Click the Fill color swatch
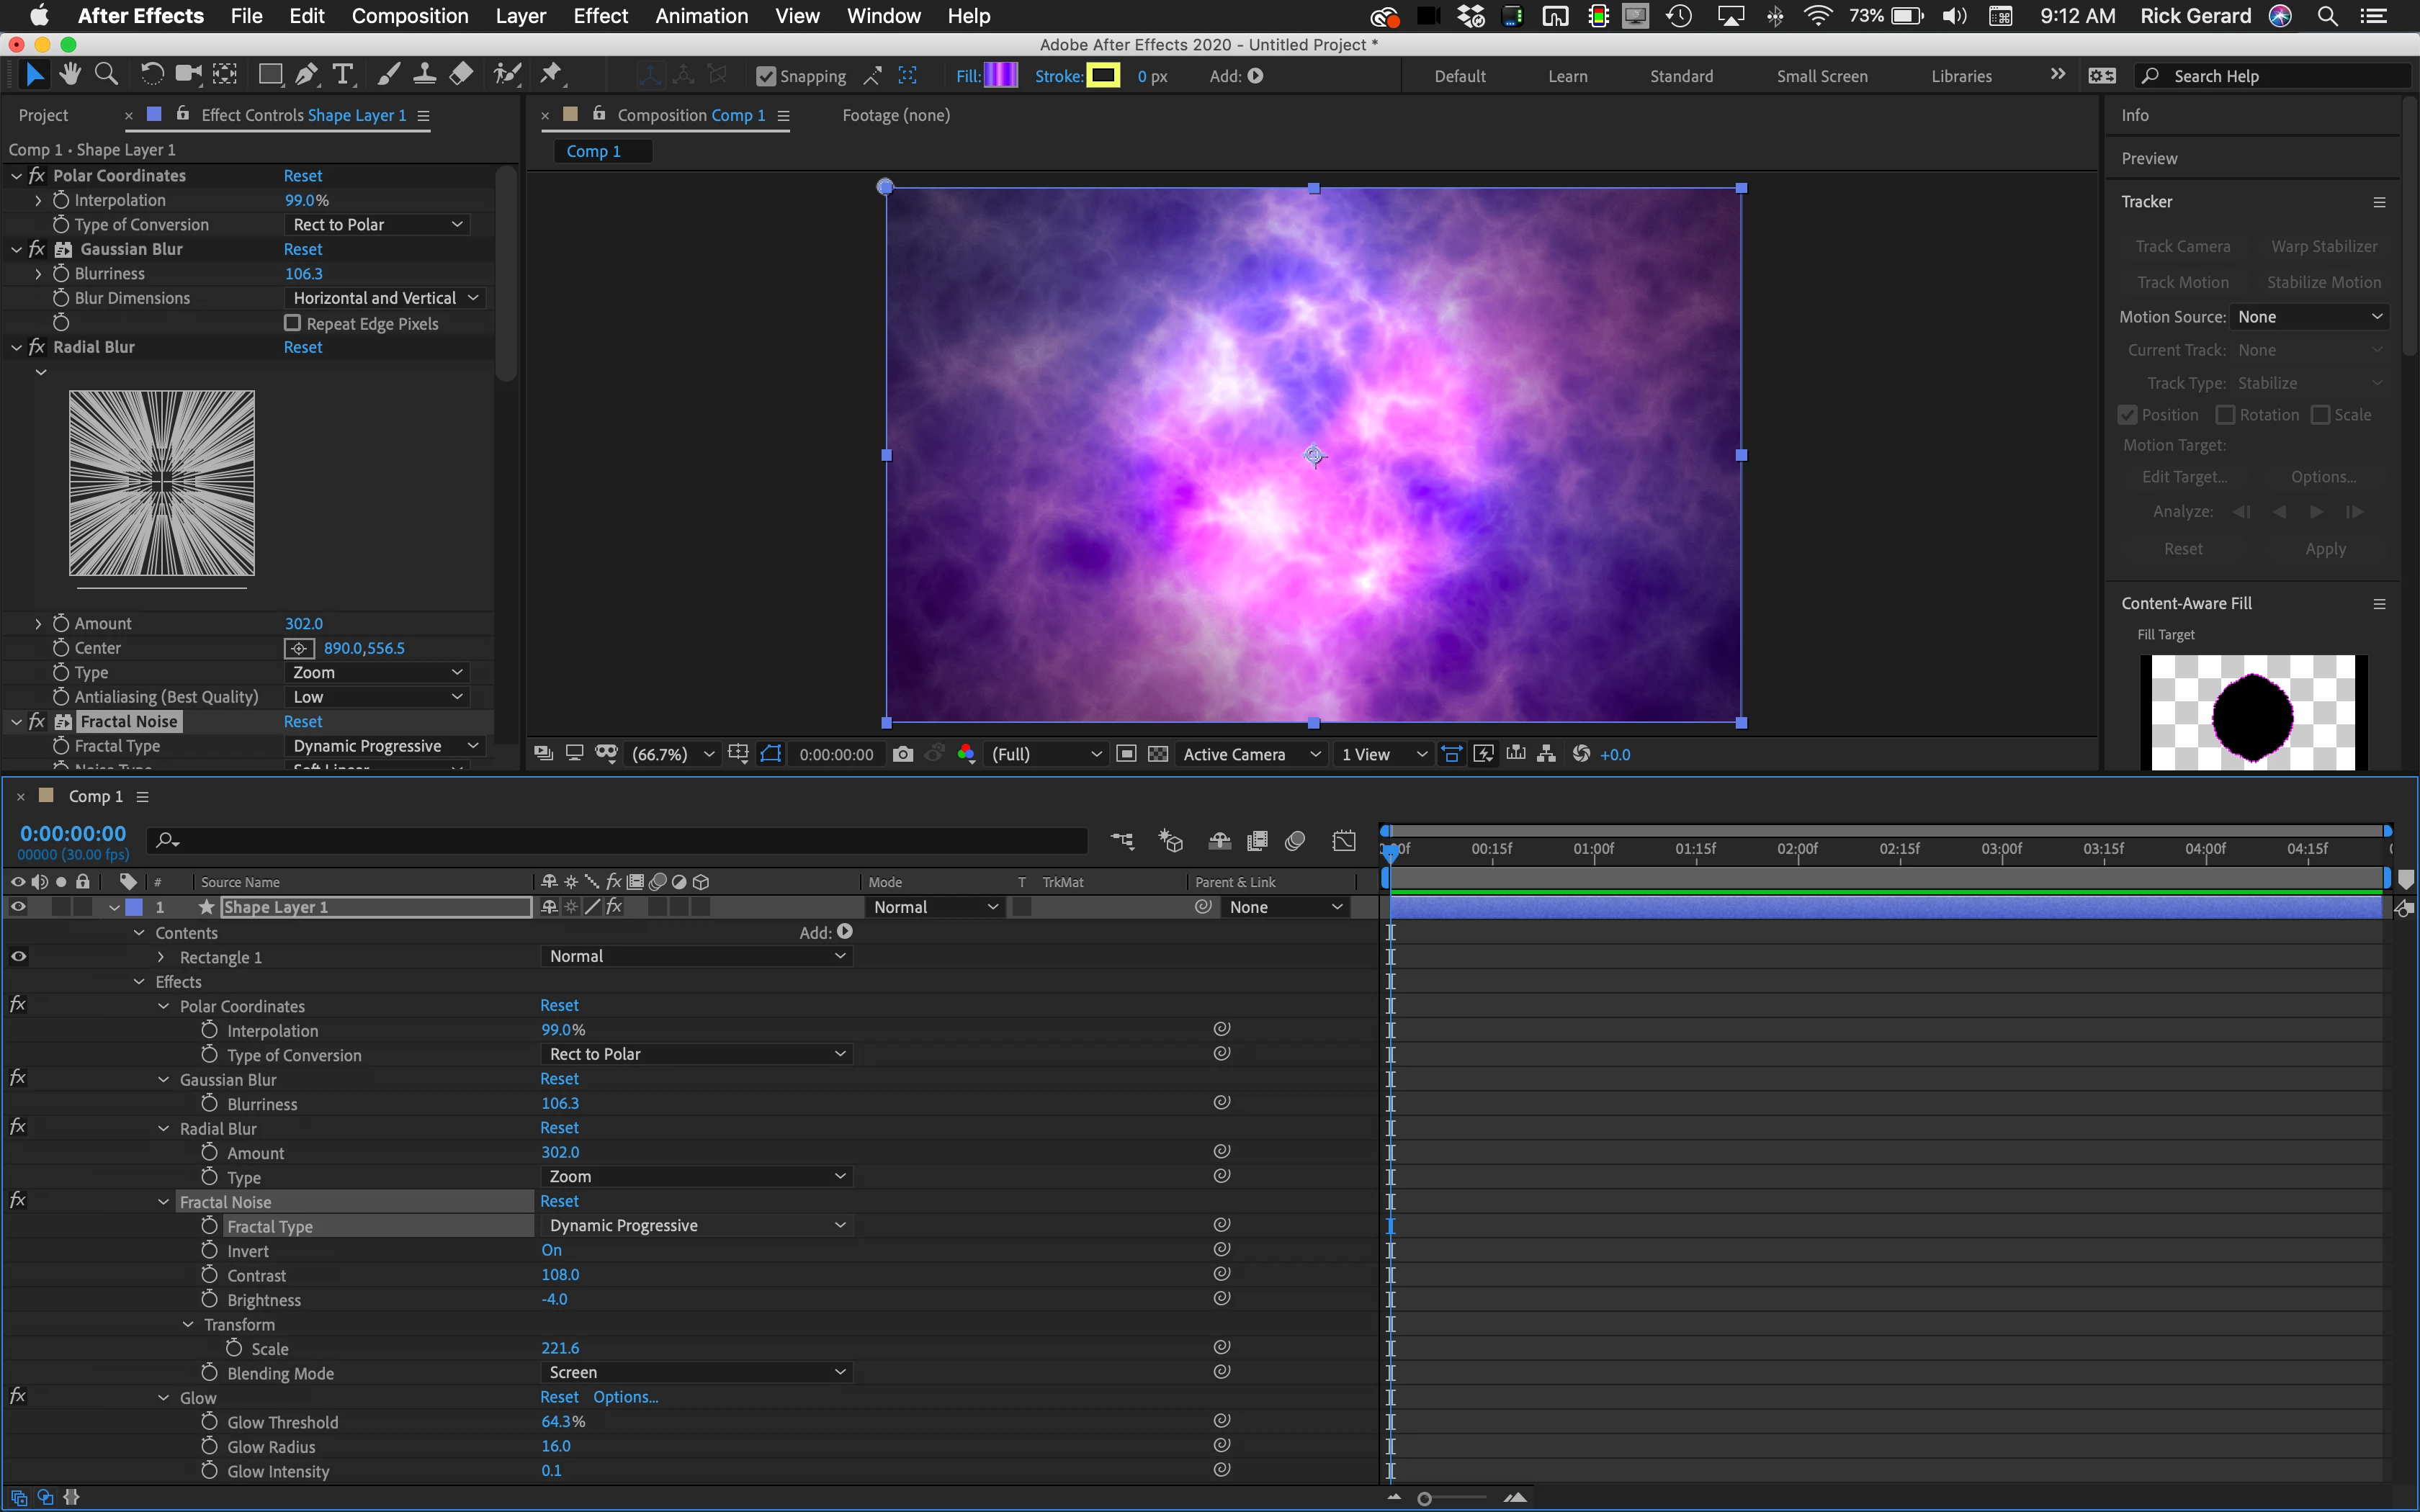This screenshot has width=2420, height=1512. [x=1000, y=75]
